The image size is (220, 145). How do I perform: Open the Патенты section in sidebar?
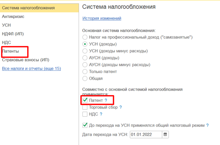pyautogui.click(x=11, y=51)
